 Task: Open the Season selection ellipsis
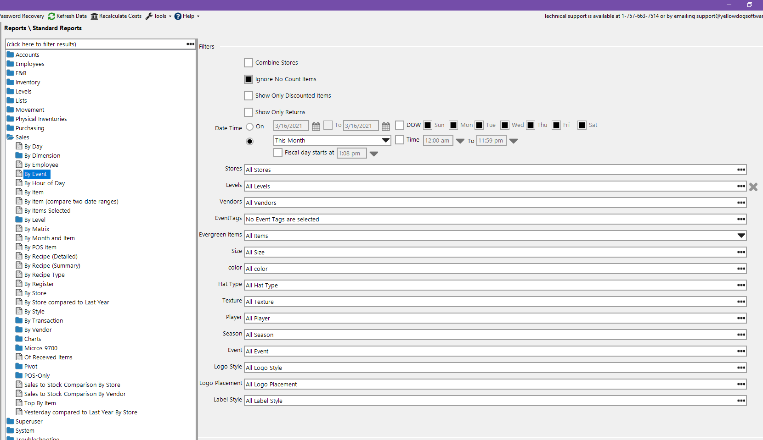coord(741,335)
